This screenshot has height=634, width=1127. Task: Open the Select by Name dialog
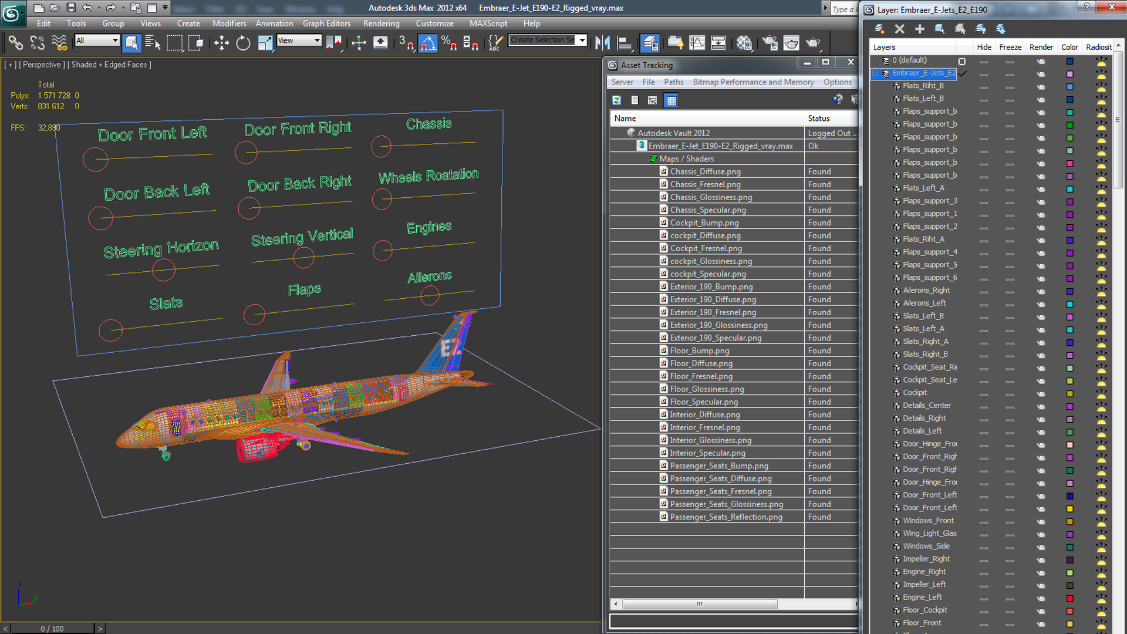click(153, 42)
